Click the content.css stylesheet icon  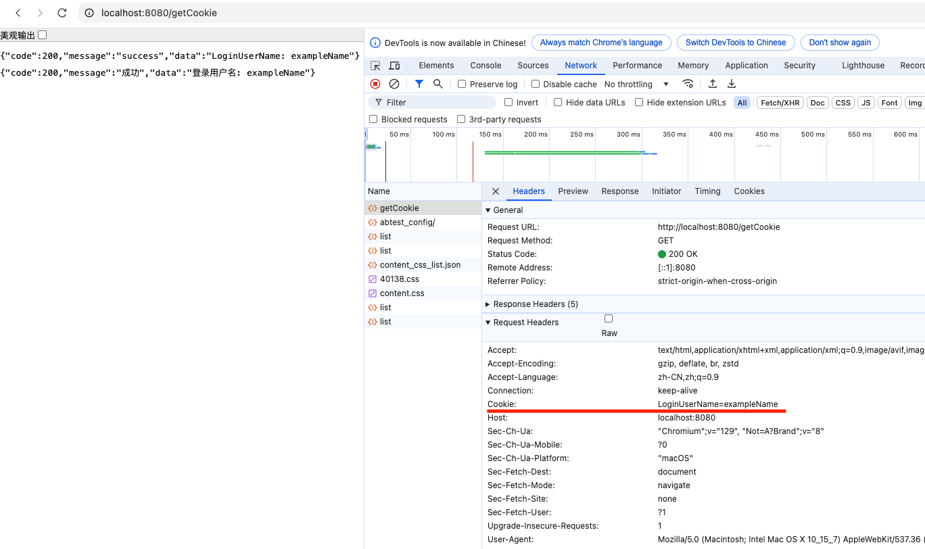tap(373, 293)
